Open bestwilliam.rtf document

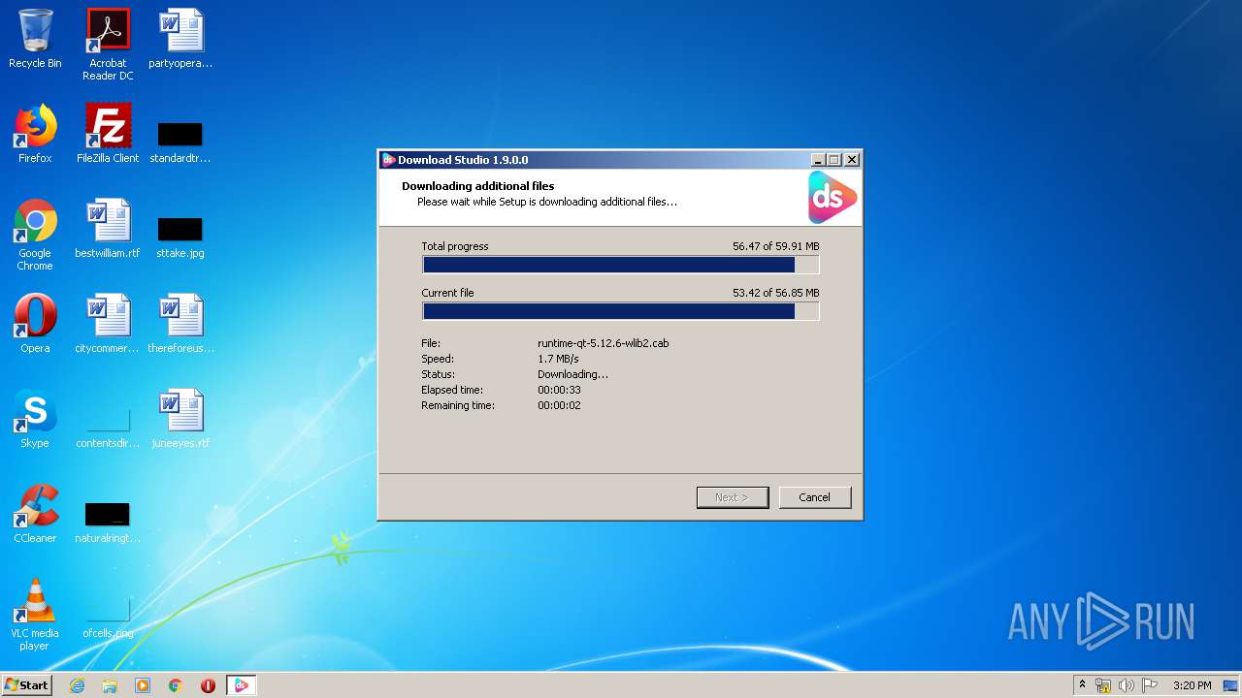coord(108,229)
